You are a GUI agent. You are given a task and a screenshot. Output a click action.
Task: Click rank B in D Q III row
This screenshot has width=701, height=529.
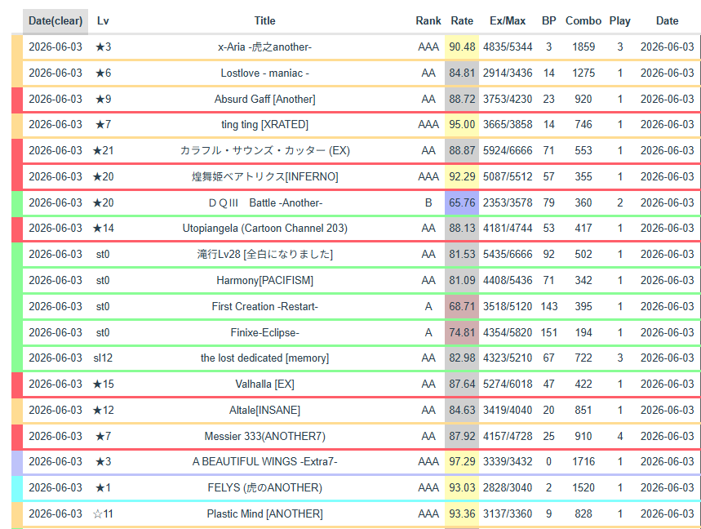pos(428,202)
